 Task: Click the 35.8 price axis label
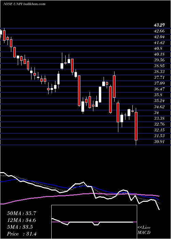pos(158,95)
